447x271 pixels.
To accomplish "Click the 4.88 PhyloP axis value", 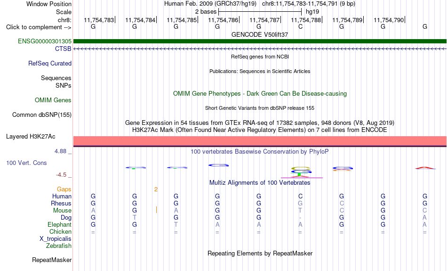I will 60,151.
